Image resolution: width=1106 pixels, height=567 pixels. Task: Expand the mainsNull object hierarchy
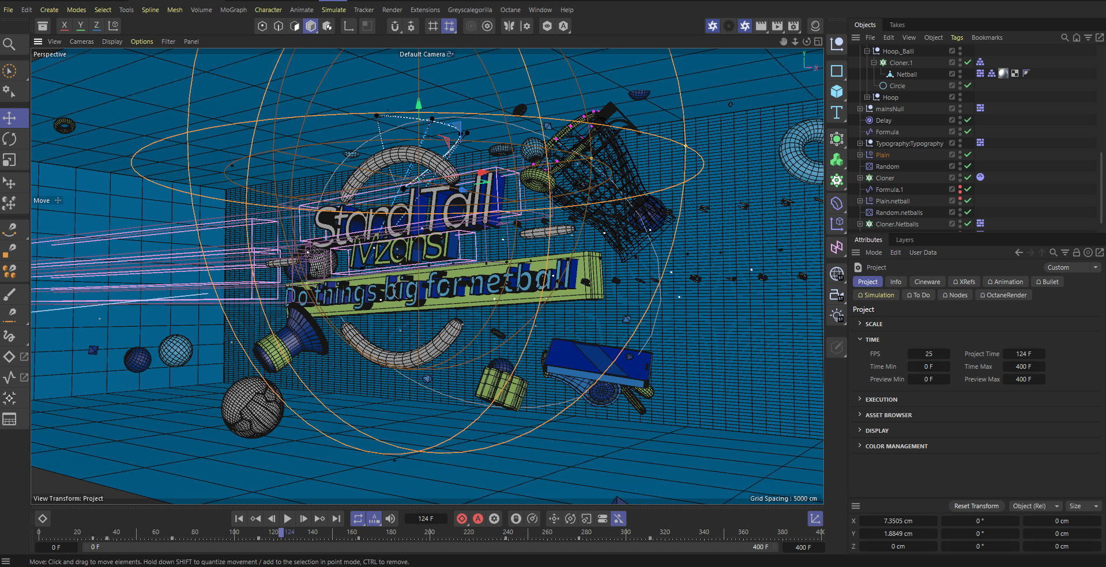[860, 109]
